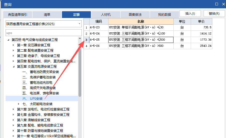Click price cell 2543.24

click(201, 46)
